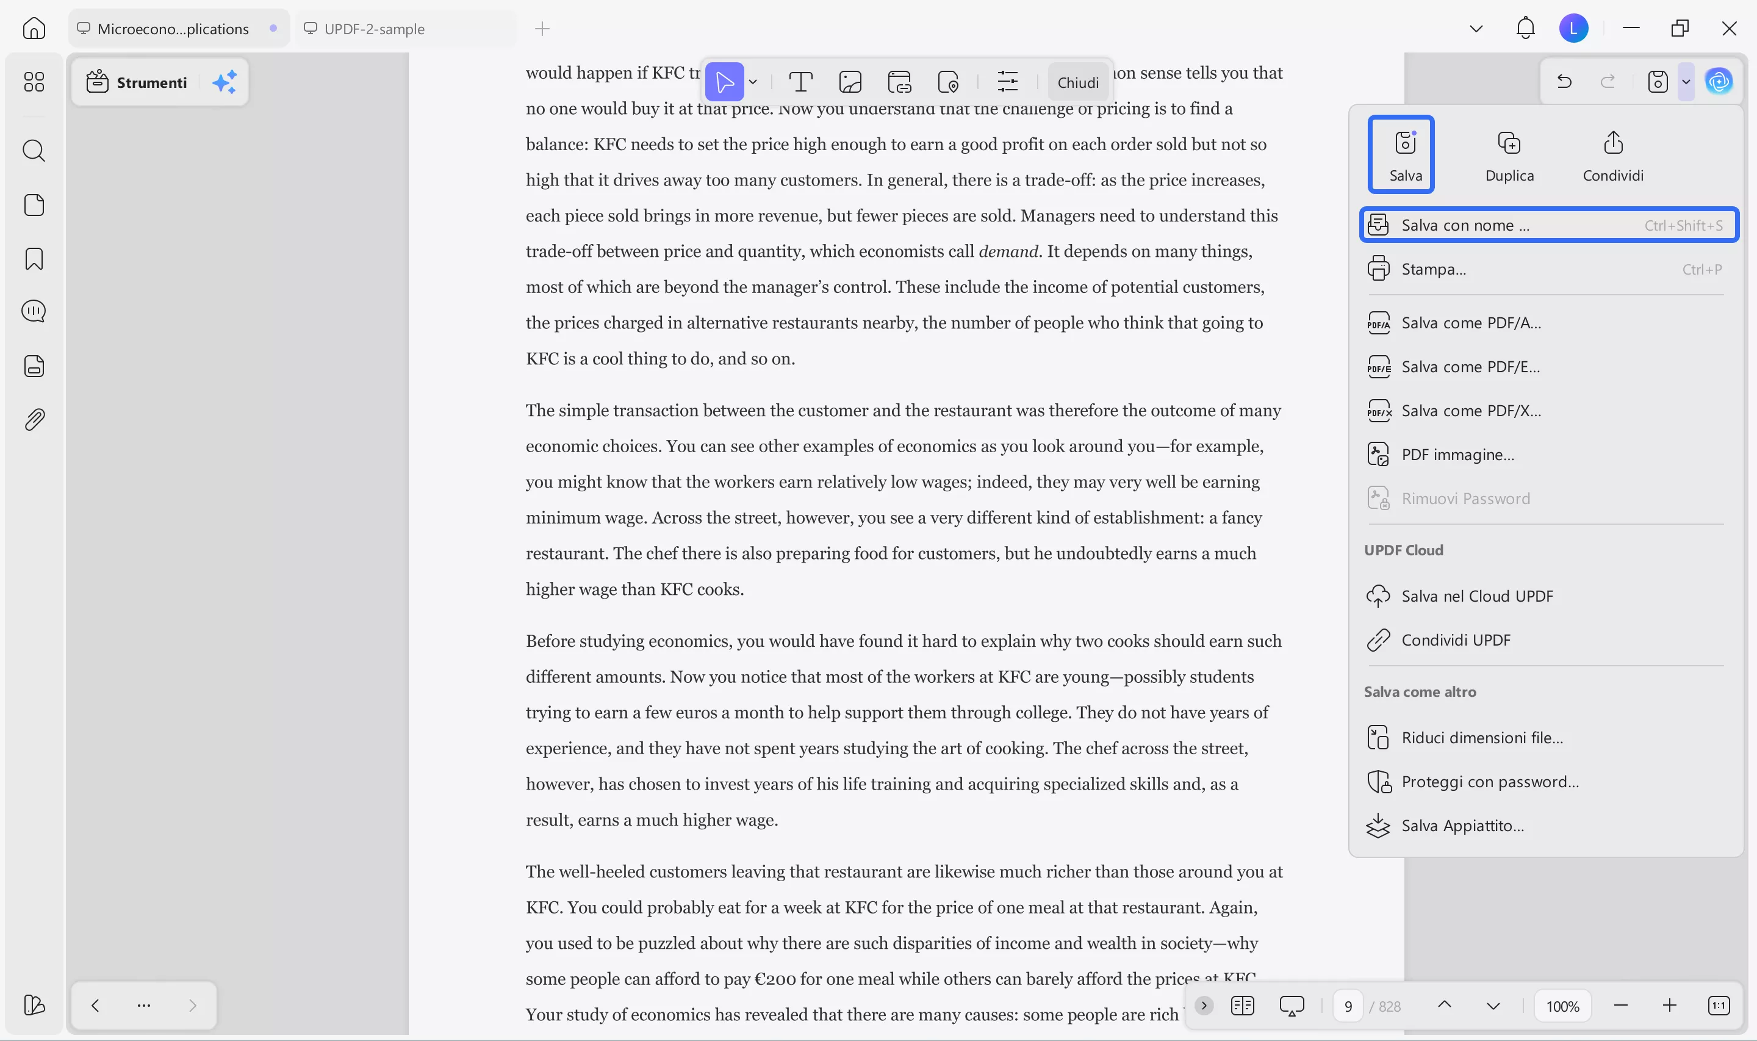Open the page document icon in sidebar

tap(34, 205)
